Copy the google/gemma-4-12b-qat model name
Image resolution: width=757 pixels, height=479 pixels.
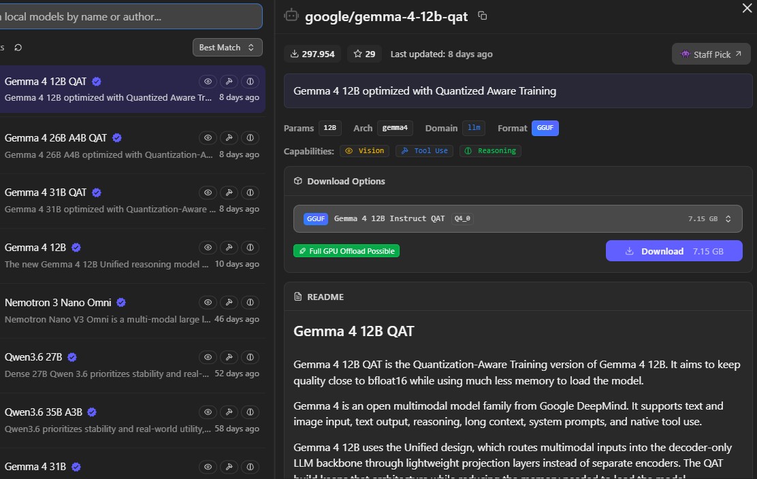pos(482,16)
